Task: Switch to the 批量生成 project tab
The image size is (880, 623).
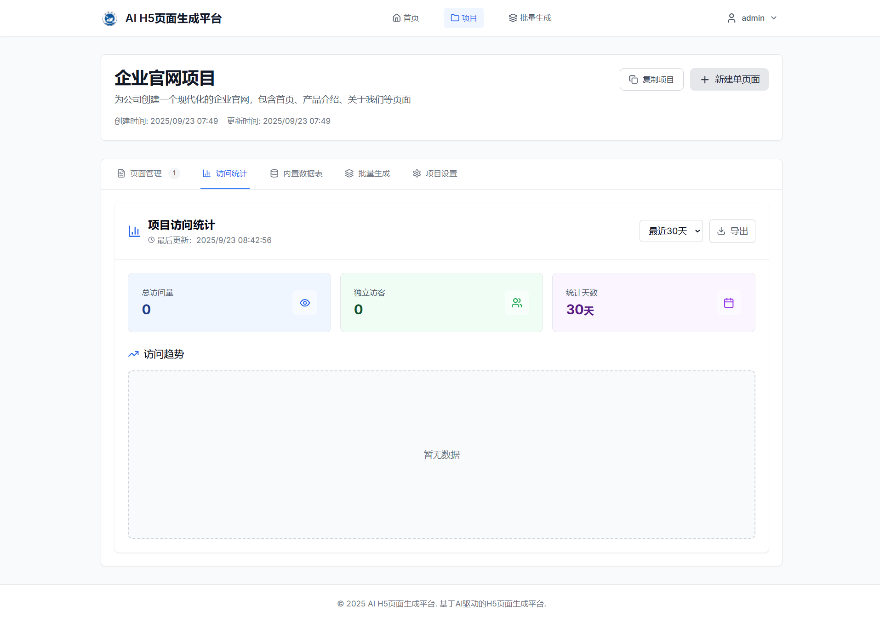Action: pyautogui.click(x=367, y=173)
